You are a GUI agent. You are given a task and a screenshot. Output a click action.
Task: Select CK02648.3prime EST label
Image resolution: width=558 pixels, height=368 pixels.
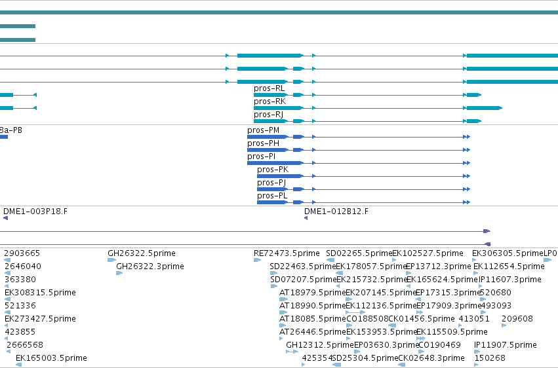431,358
